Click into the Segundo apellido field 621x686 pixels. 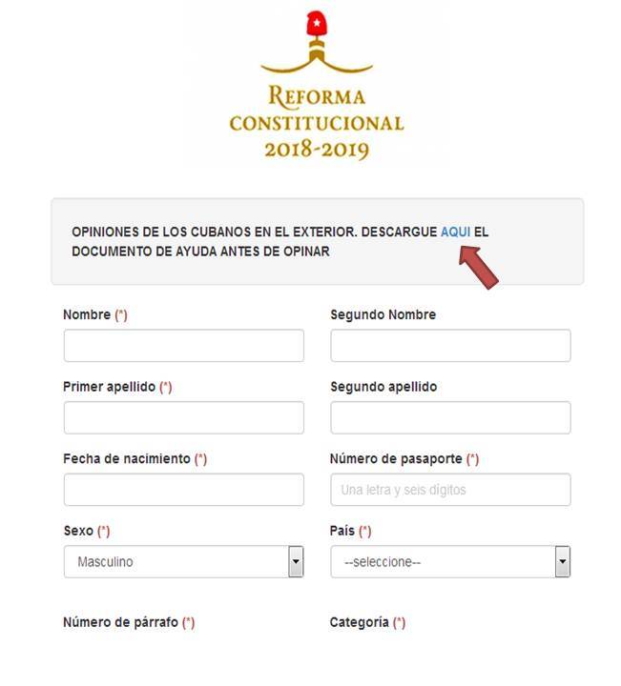click(x=450, y=418)
